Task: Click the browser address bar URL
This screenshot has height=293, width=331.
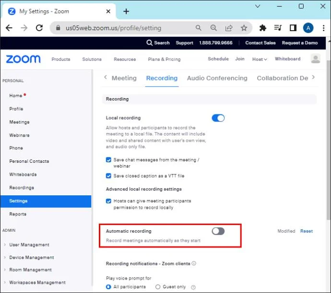Action: point(113,28)
